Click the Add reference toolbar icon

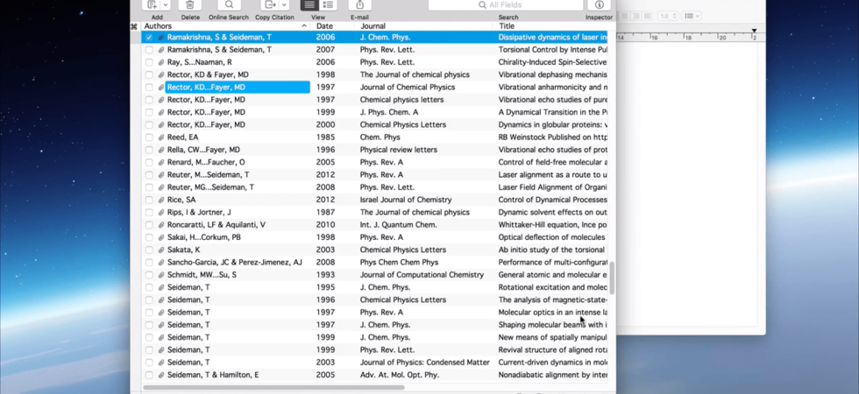152,5
